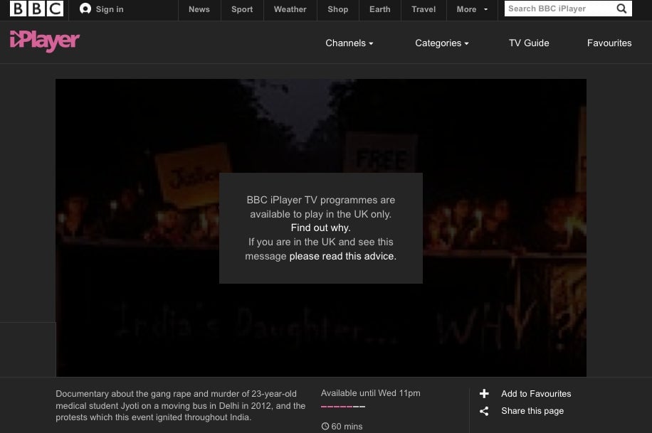Click the Find out why link

pos(320,228)
